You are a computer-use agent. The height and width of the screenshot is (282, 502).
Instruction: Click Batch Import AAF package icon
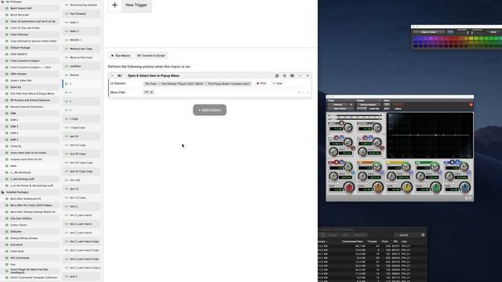[7, 9]
